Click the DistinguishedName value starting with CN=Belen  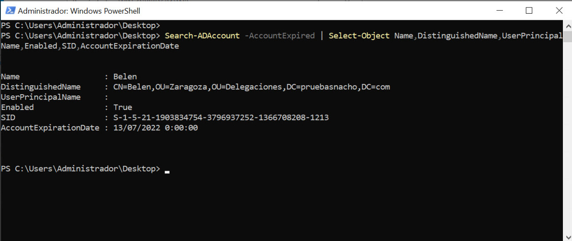[x=251, y=87]
